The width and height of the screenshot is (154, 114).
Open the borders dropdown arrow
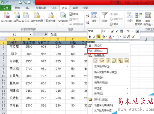point(120,37)
